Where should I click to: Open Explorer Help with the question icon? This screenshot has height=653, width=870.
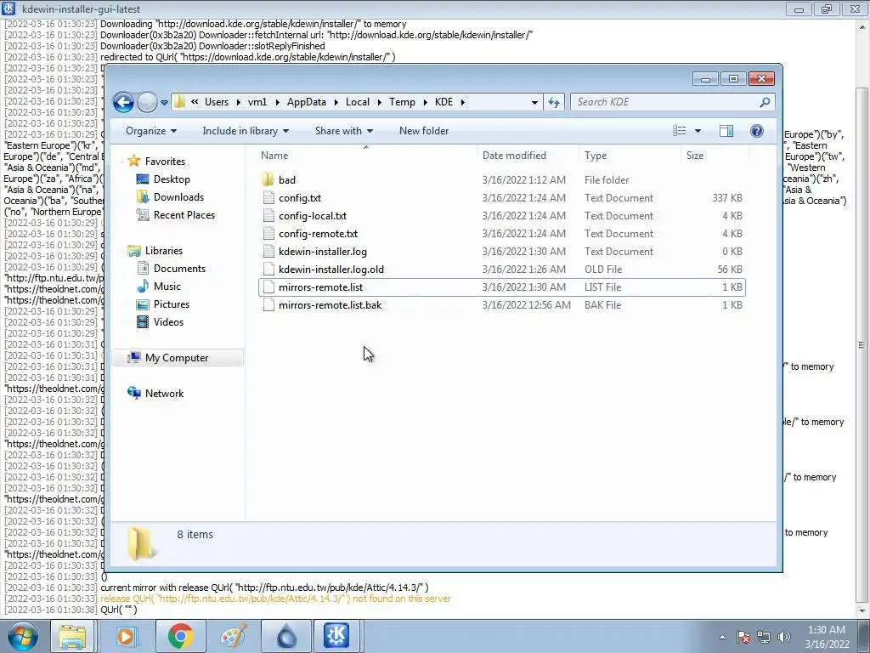[x=757, y=131]
